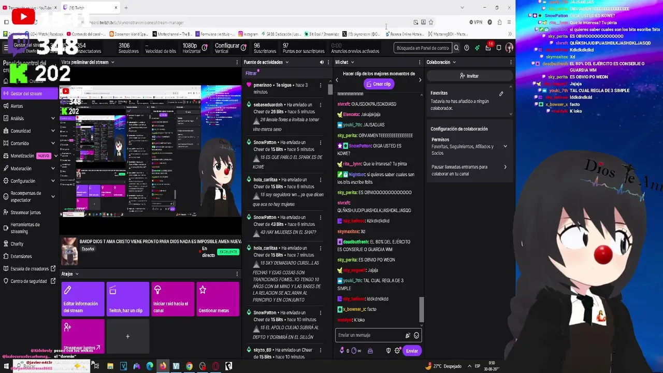The height and width of the screenshot is (373, 663).
Task: Open chat settings gear icon below message box
Action: click(x=397, y=351)
